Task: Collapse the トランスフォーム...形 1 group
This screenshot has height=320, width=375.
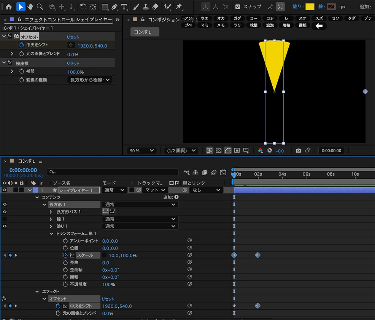Action: 51,234
